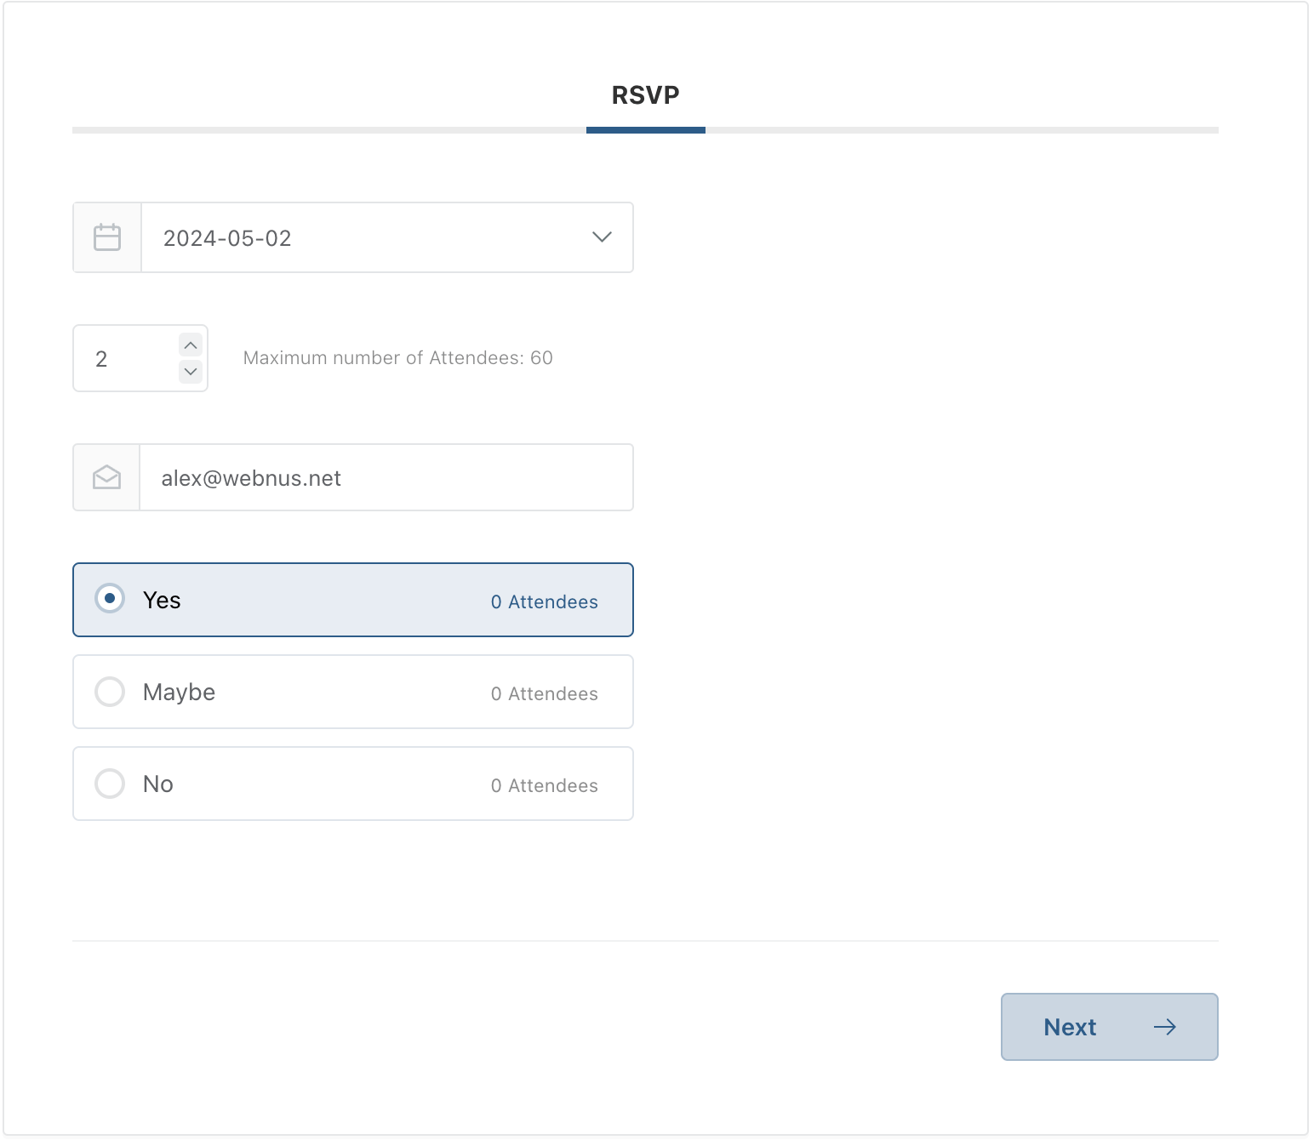Image resolution: width=1314 pixels, height=1140 pixels.
Task: Select the Yes radio button
Action: (x=110, y=599)
